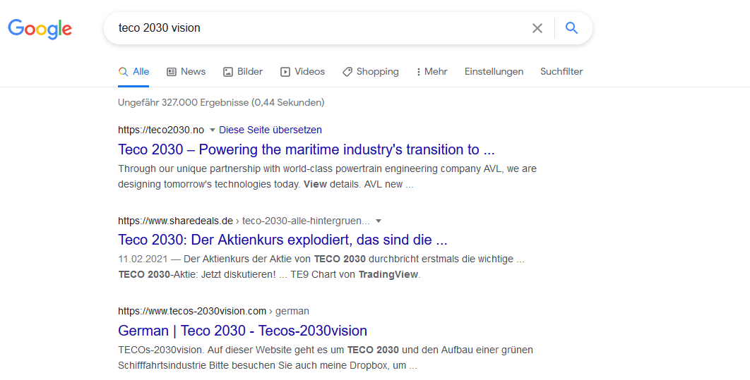750x380 pixels.
Task: Click Diese Seite übersetzen link
Action: (x=270, y=130)
